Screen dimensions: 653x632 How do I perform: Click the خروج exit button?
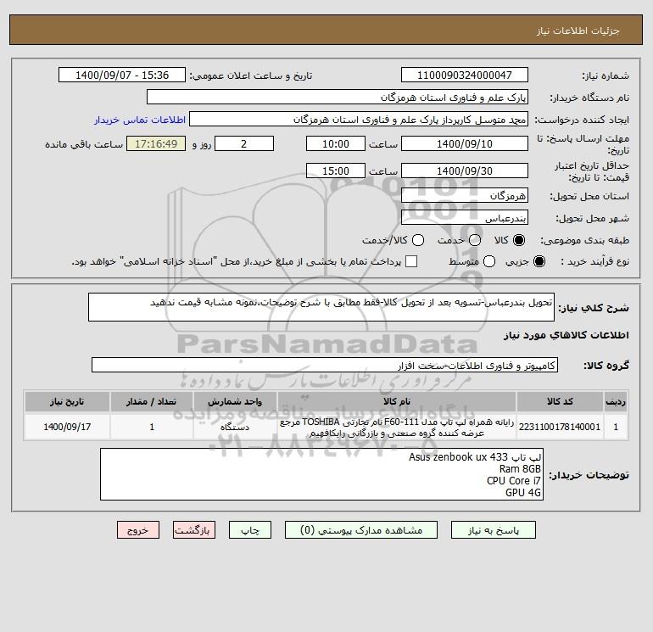138,530
